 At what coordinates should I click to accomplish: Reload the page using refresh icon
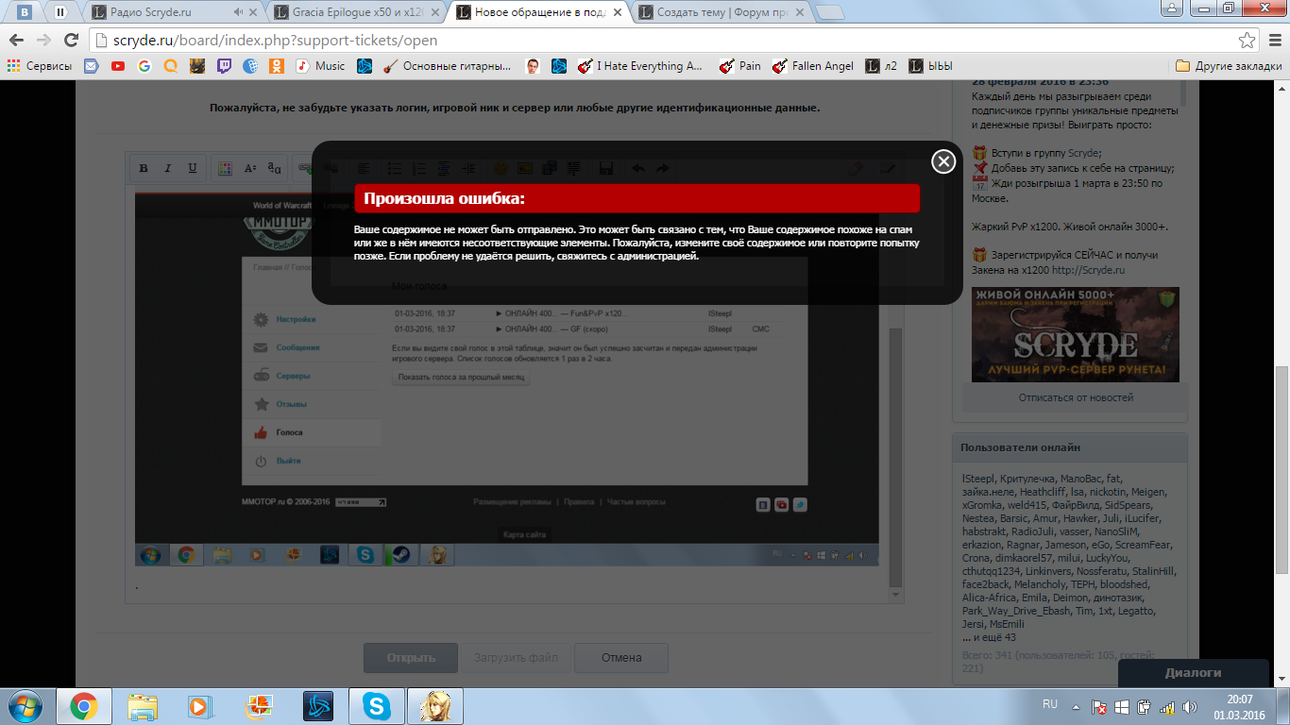[71, 41]
